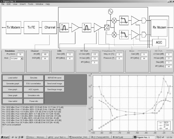
Task: Show AGC signals
Action: tap(34, 90)
